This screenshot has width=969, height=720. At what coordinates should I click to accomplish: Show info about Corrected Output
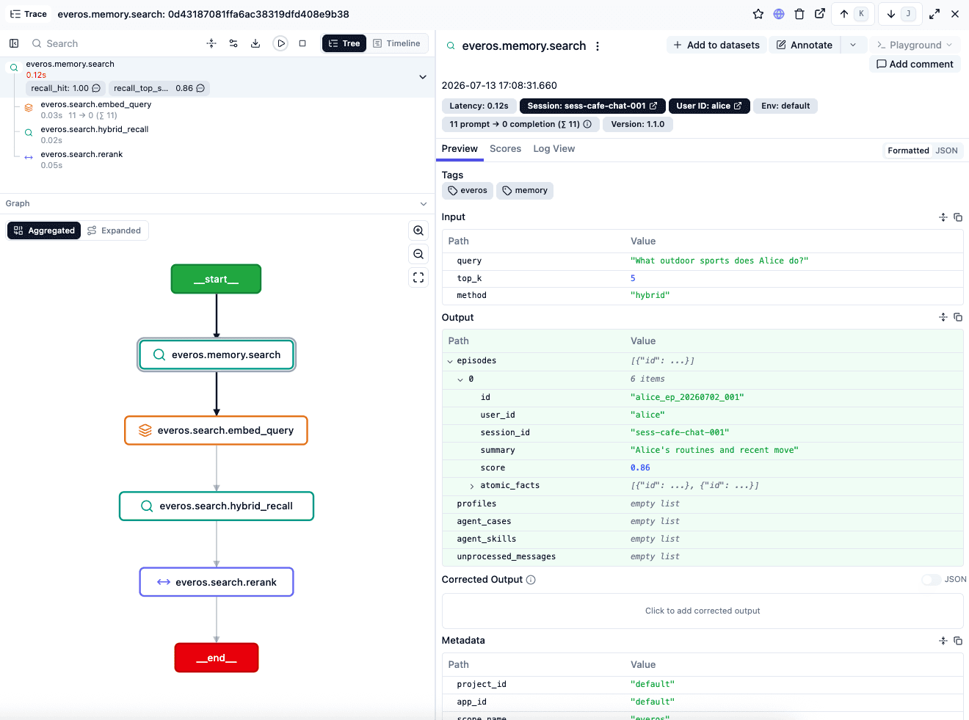531,580
